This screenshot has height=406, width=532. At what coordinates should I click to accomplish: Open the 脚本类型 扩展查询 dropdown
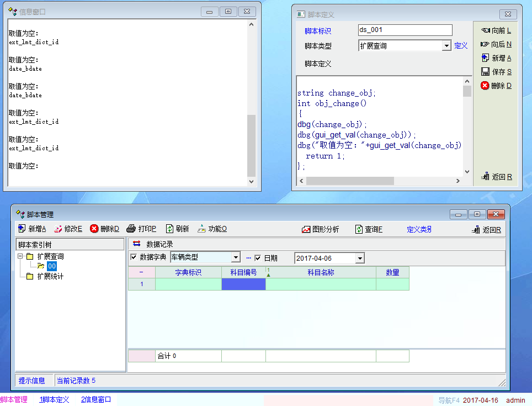coord(447,46)
